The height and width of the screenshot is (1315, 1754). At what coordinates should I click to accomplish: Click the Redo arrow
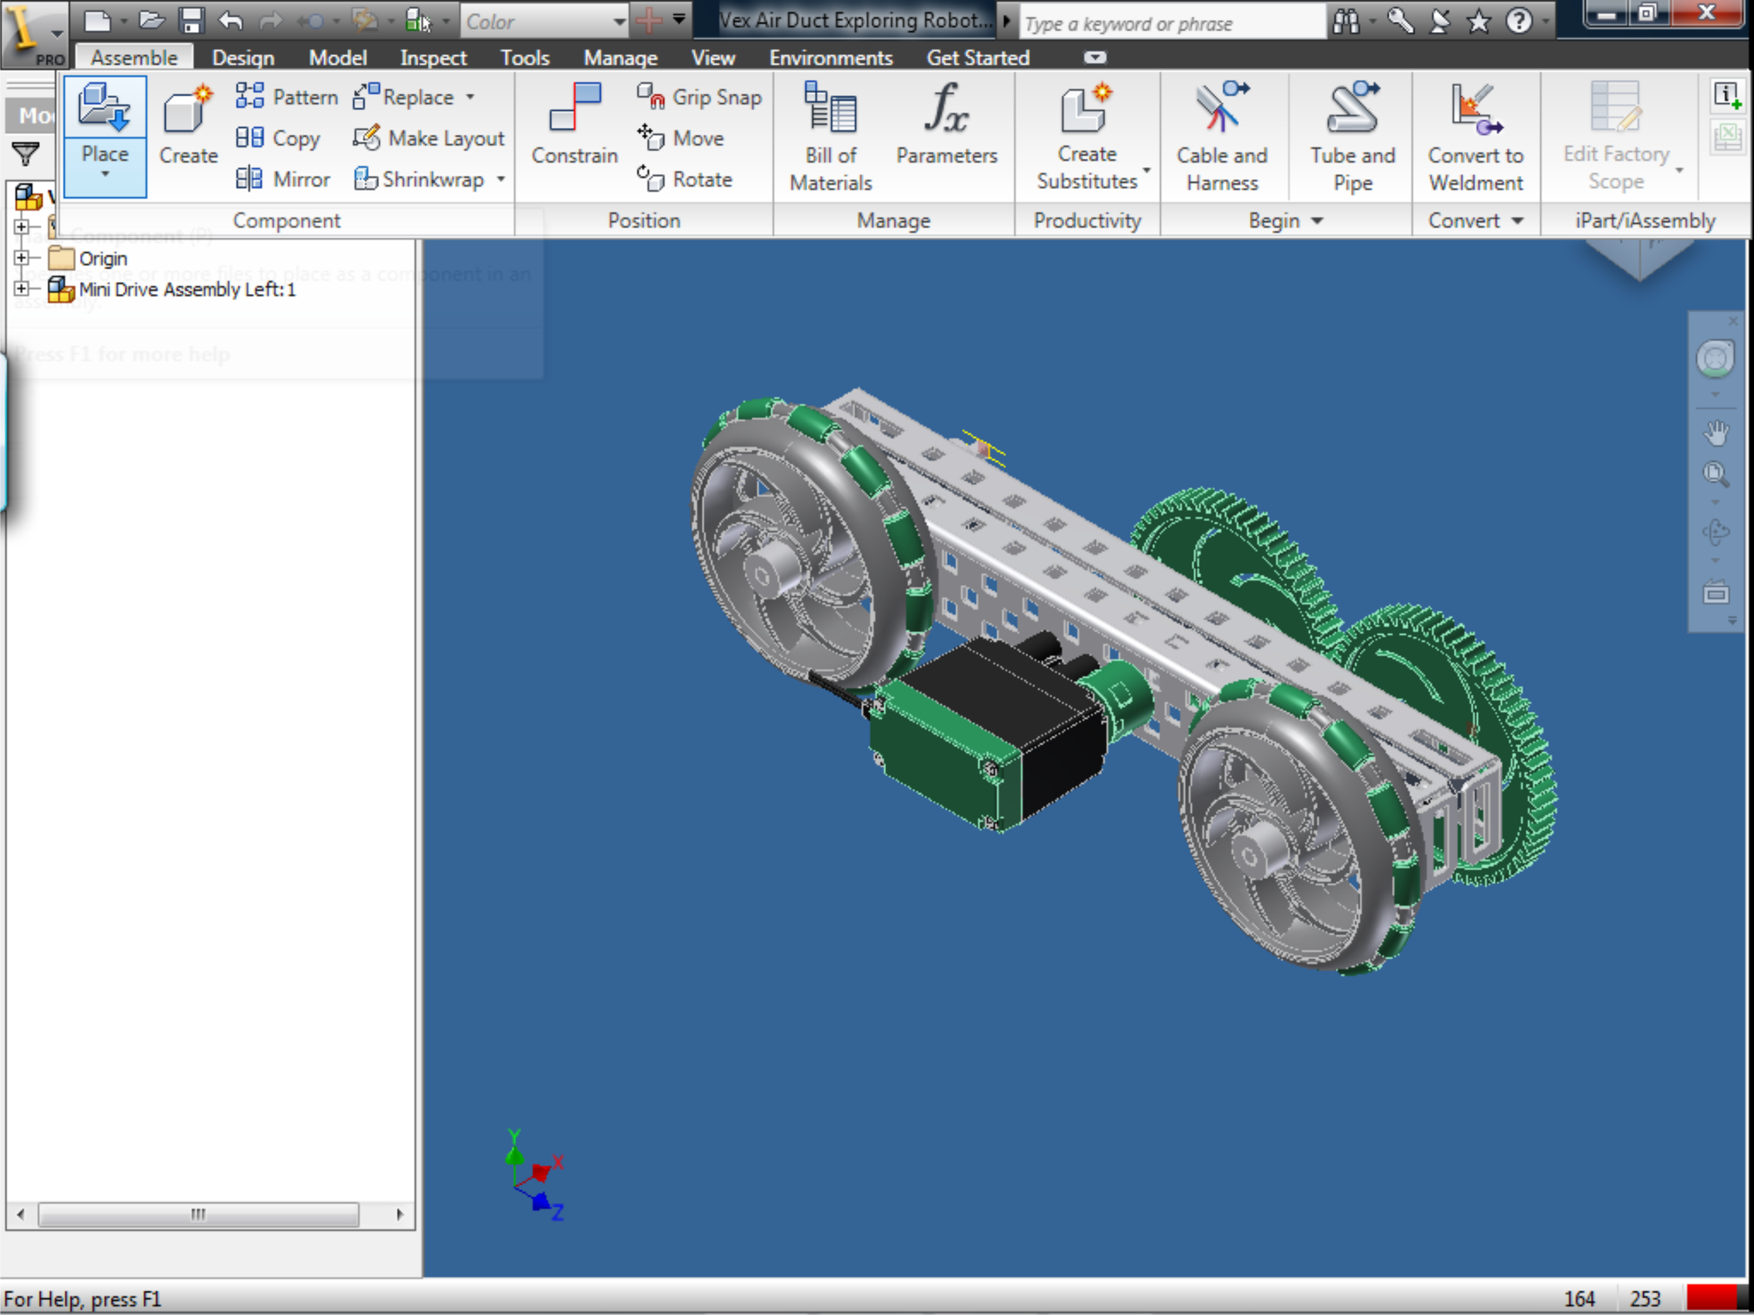(x=271, y=21)
